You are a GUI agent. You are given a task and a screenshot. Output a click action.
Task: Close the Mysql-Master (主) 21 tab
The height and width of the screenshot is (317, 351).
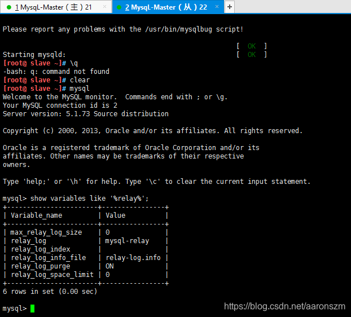click(x=104, y=7)
